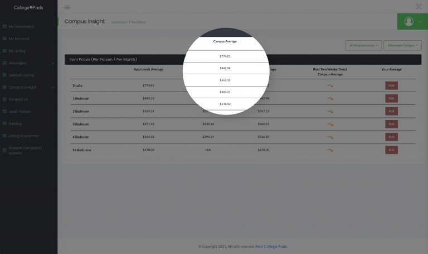Screen dimensions: 428x254
Task: Open the Rent College Pads footer link
Action: point(271,247)
